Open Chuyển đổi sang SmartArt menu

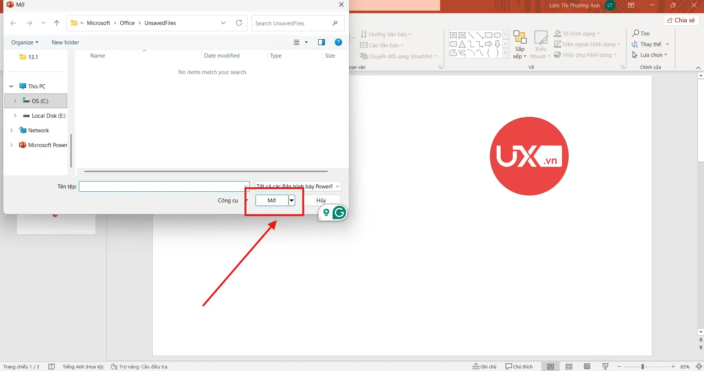coord(398,56)
